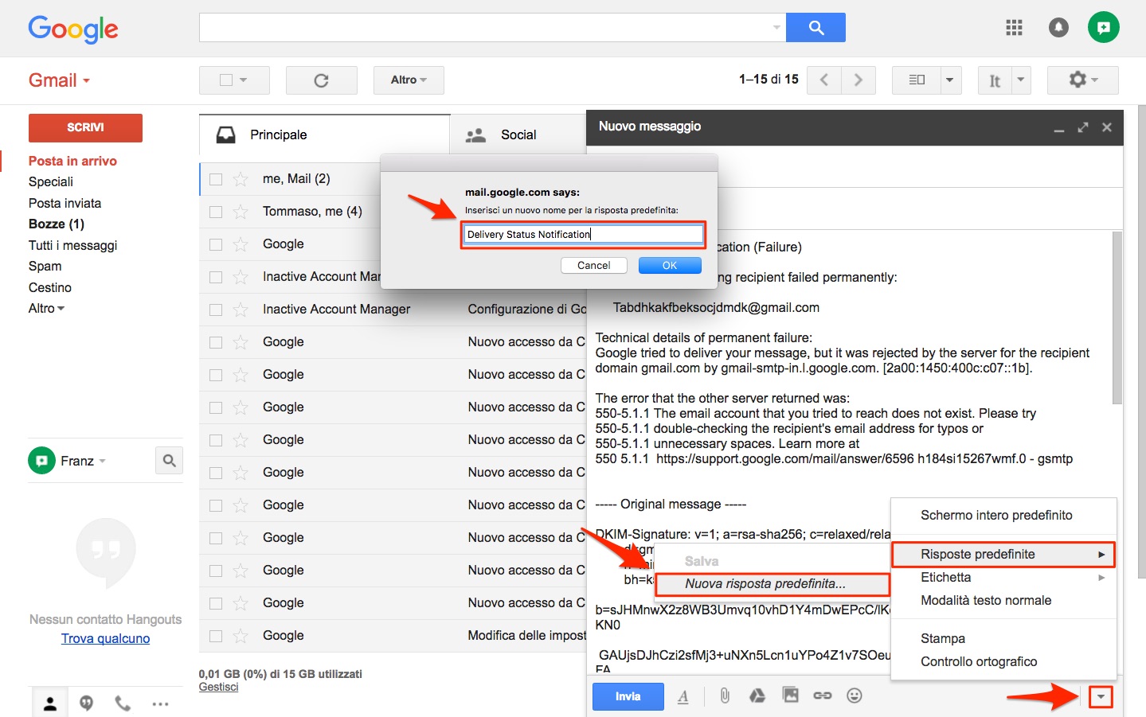The image size is (1146, 717).
Task: Open the search options arrow
Action: (776, 28)
